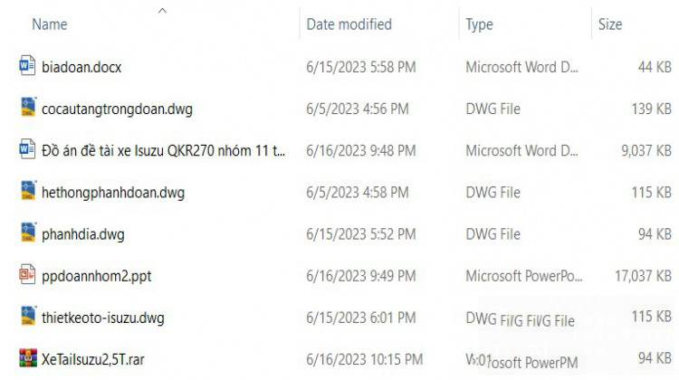Click the PowerPoint icon for ppdoannhom2.ppt
This screenshot has height=380, width=679.
pos(27,274)
